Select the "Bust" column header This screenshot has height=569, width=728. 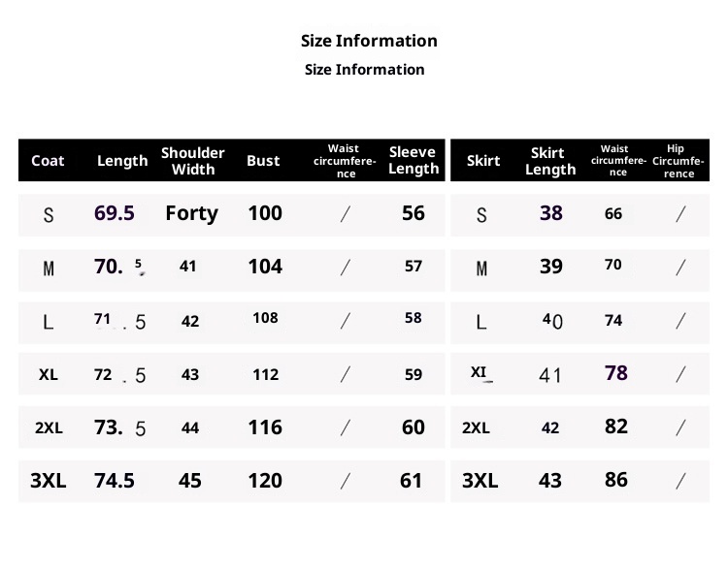(263, 161)
